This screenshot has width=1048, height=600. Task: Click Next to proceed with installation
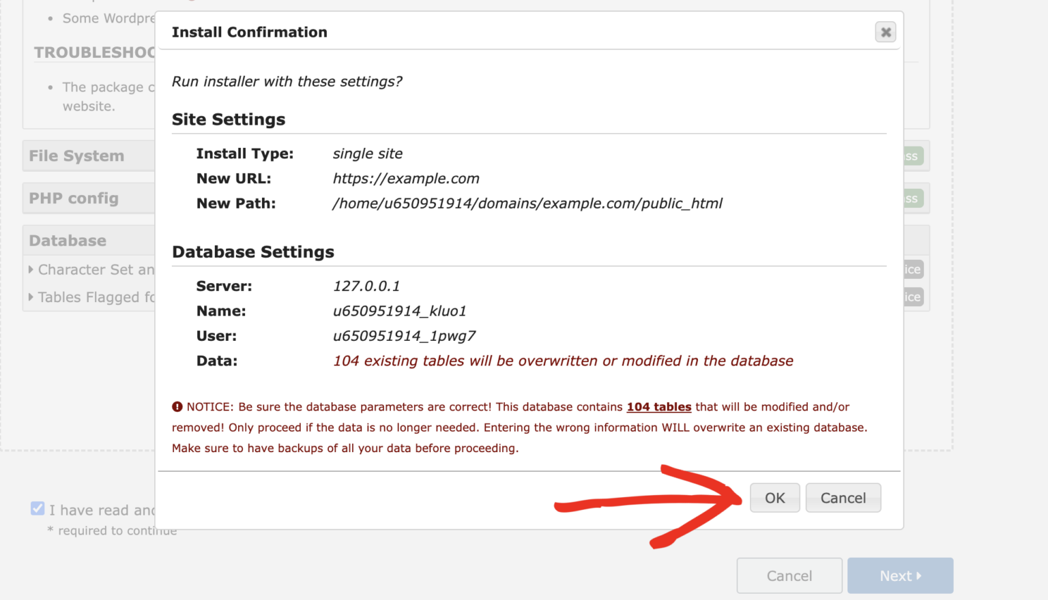pos(900,575)
